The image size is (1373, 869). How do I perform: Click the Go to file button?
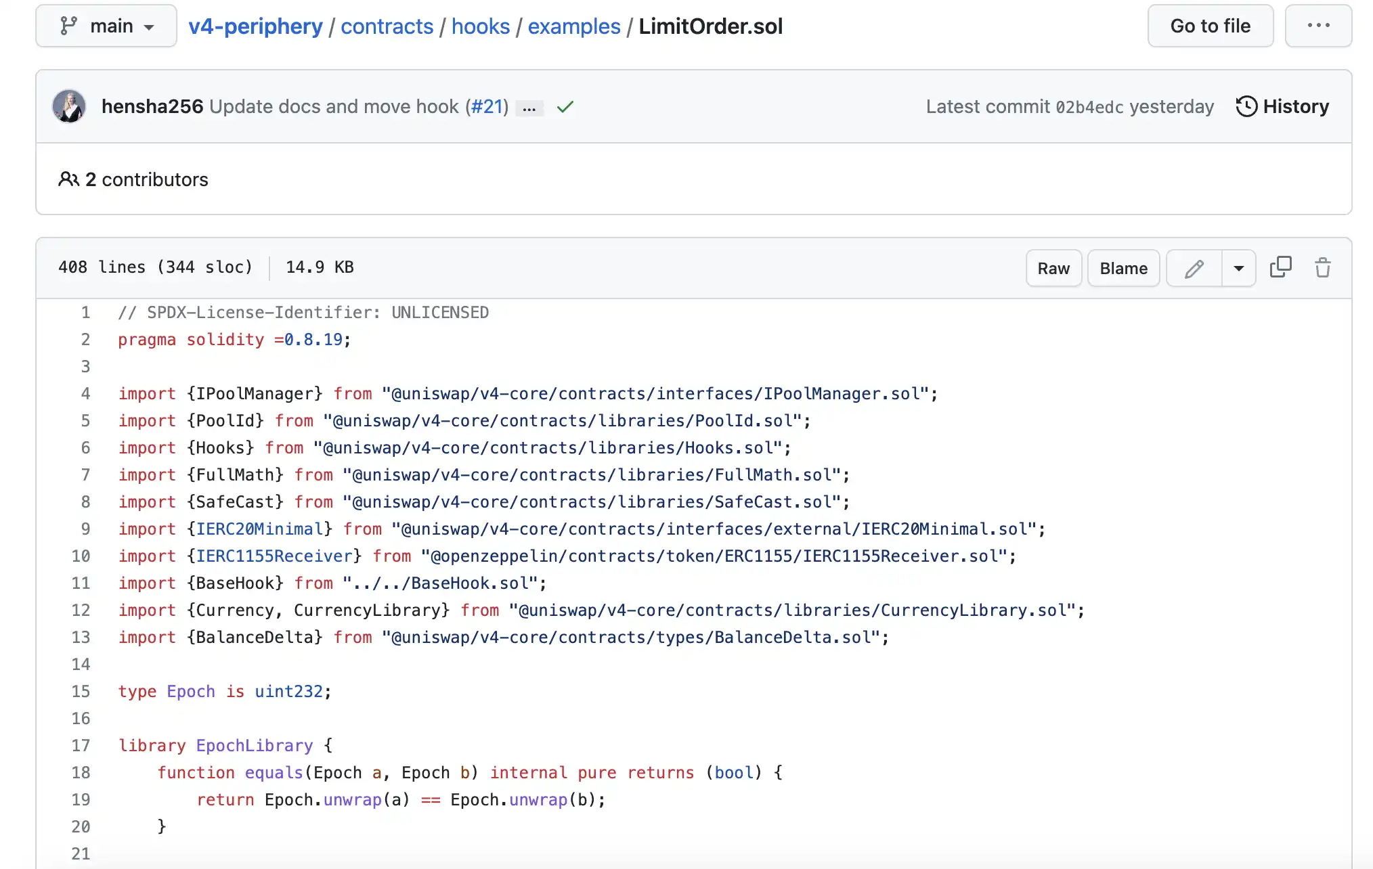point(1210,26)
